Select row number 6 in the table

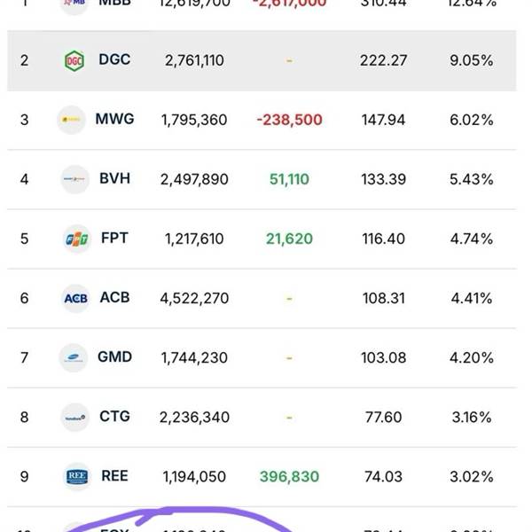24,299
